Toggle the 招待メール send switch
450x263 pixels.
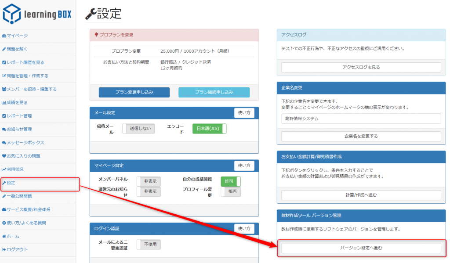coord(138,129)
